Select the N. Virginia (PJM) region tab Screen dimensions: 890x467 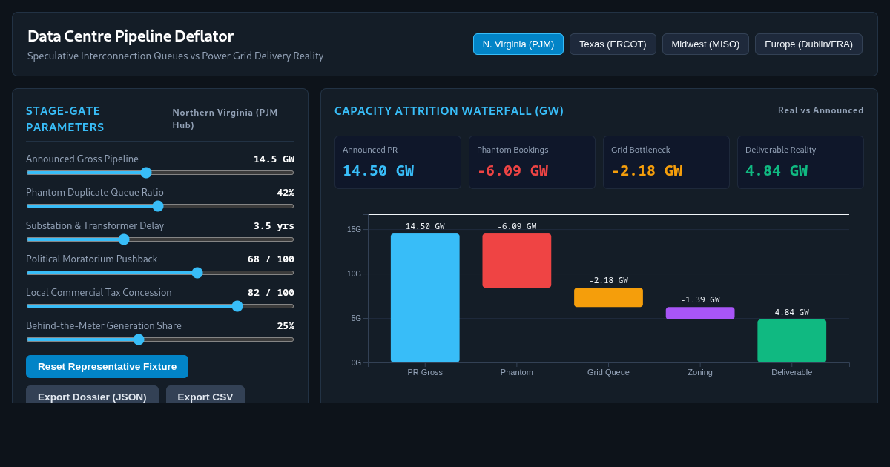pos(518,44)
